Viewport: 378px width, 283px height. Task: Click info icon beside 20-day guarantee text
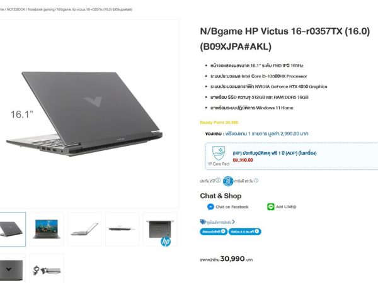click(x=256, y=180)
